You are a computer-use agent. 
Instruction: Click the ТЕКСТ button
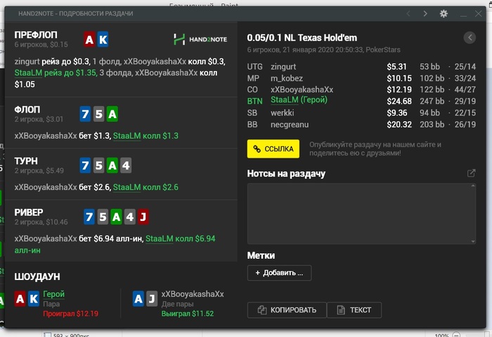point(354,310)
